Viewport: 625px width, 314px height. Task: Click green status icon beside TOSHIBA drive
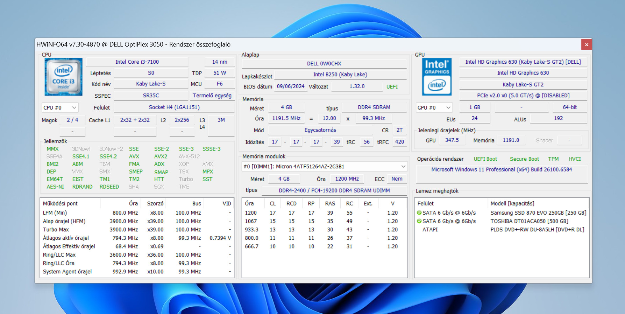pyautogui.click(x=419, y=221)
